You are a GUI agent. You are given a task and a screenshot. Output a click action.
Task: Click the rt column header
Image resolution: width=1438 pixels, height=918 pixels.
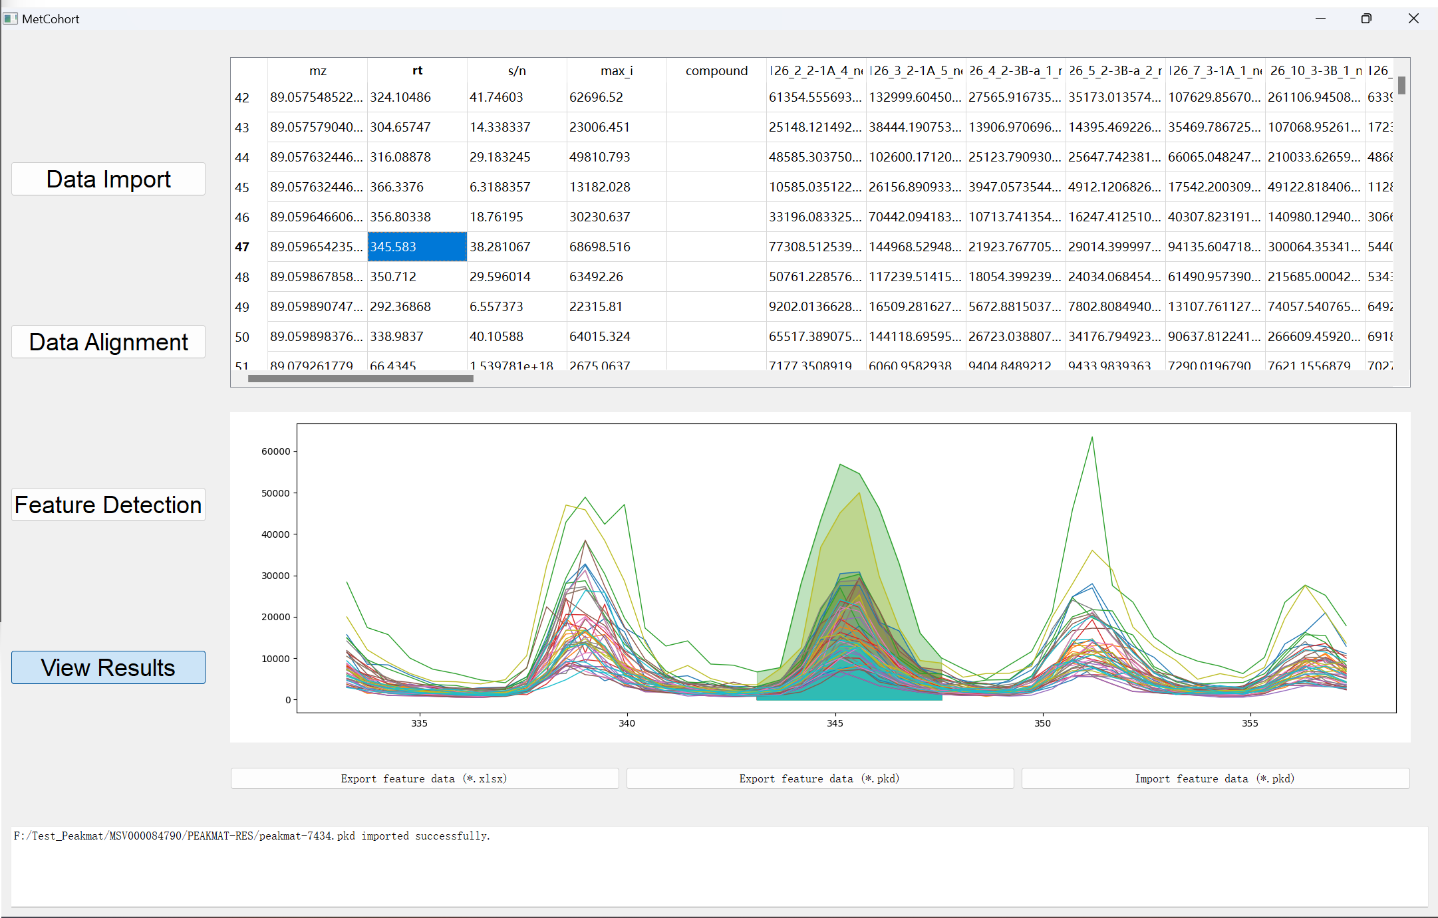pyautogui.click(x=417, y=70)
